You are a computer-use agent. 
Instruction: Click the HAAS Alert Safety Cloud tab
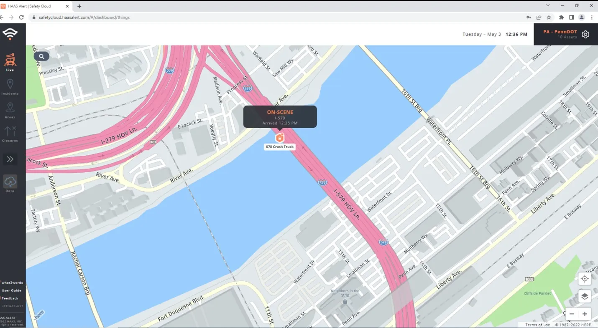35,6
